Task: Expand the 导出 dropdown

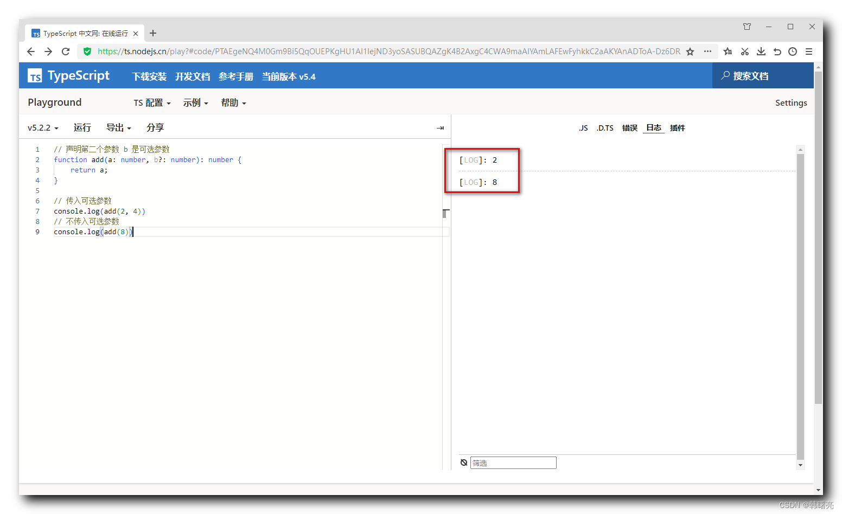Action: tap(118, 128)
